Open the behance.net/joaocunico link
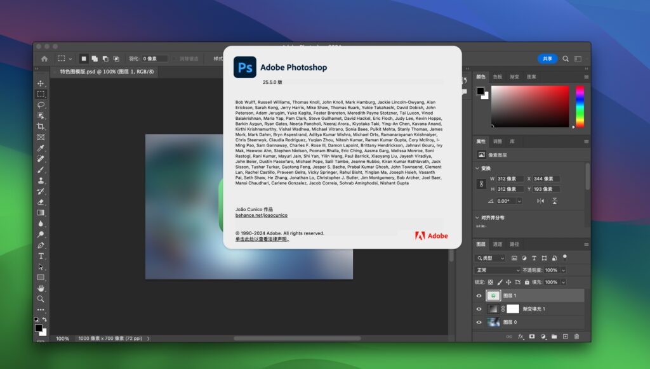The height and width of the screenshot is (369, 650). pos(262,216)
